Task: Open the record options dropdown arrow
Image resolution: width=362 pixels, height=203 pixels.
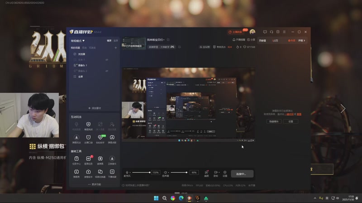Action: coord(219,172)
